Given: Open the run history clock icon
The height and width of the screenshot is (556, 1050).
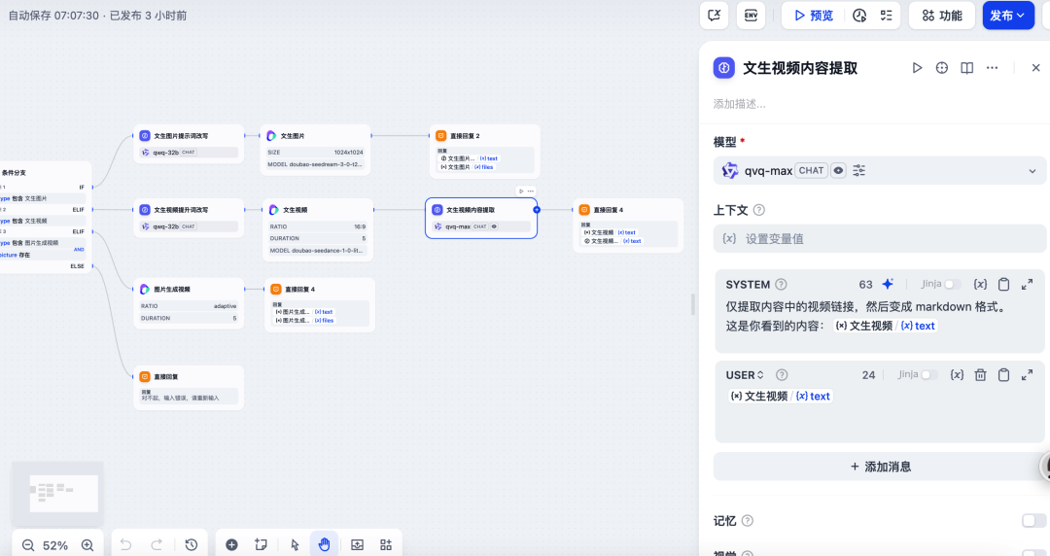Looking at the screenshot, I should (x=859, y=16).
